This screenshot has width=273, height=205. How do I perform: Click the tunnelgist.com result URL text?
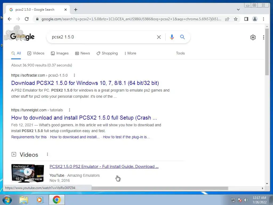tap(37, 110)
